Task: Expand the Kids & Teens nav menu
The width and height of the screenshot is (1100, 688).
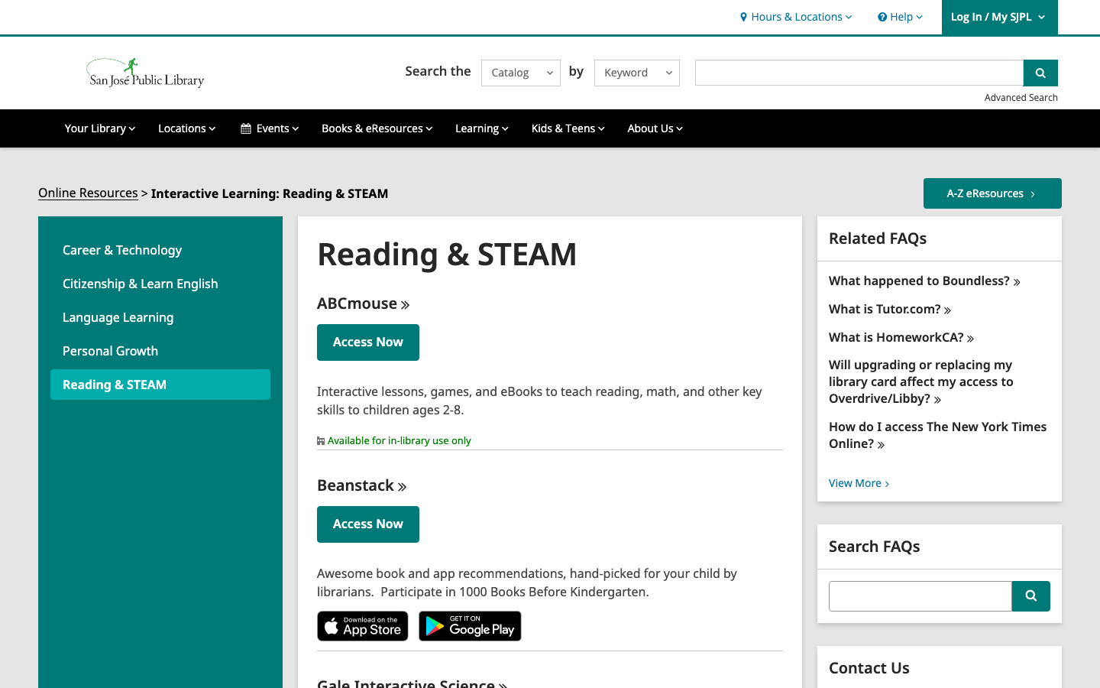Action: [x=568, y=128]
